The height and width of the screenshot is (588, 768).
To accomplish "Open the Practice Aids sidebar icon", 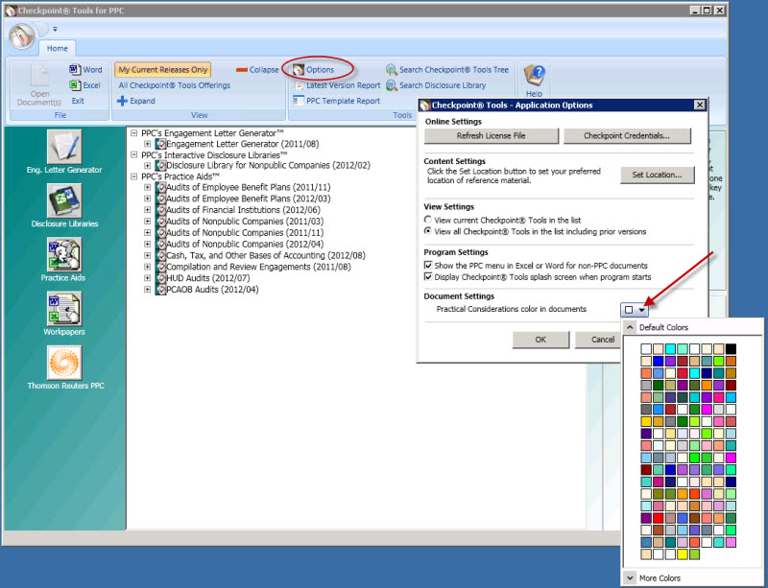I will 64,254.
